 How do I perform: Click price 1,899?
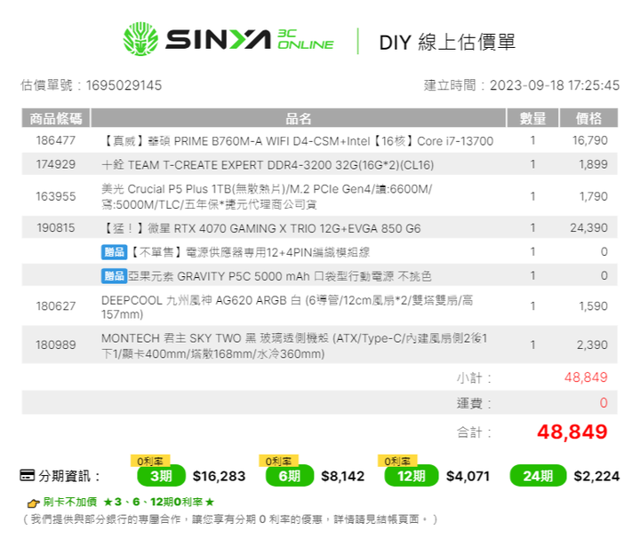click(593, 164)
